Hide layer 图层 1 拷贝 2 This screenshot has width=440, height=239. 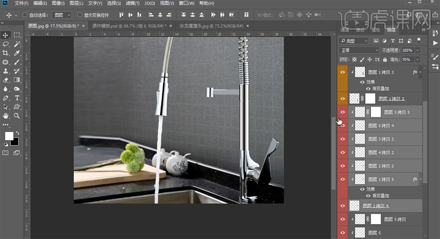[343, 98]
